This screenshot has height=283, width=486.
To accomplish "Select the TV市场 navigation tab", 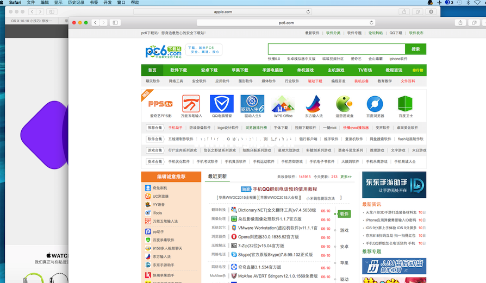I will (x=365, y=70).
